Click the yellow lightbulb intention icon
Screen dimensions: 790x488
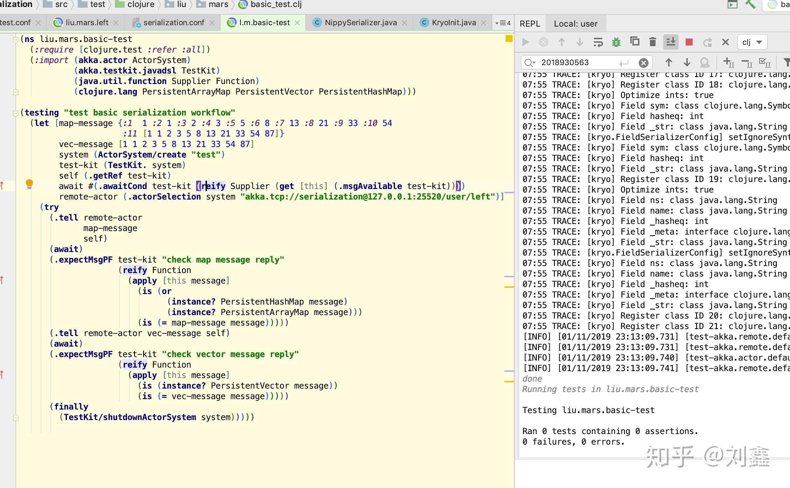[x=29, y=184]
